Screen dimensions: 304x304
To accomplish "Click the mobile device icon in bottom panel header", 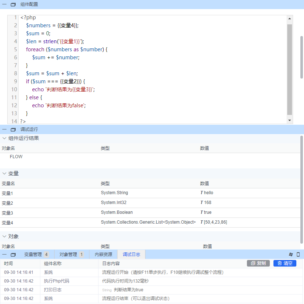I will 298,255.
